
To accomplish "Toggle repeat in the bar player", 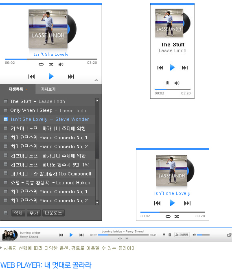I will (x=120, y=238).
